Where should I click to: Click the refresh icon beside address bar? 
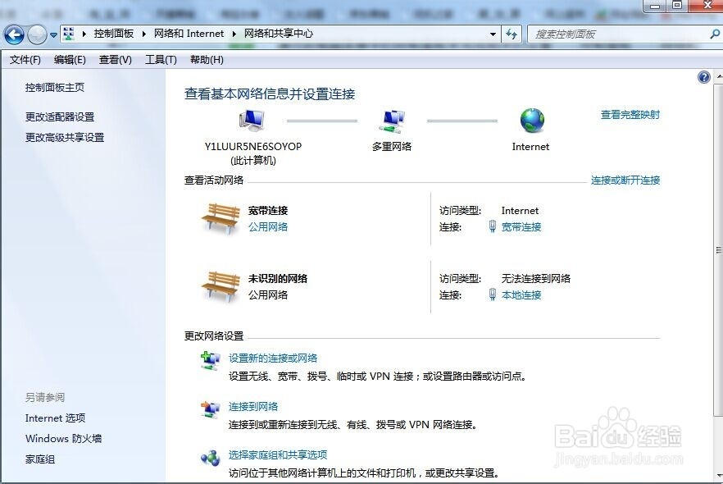pyautogui.click(x=511, y=34)
